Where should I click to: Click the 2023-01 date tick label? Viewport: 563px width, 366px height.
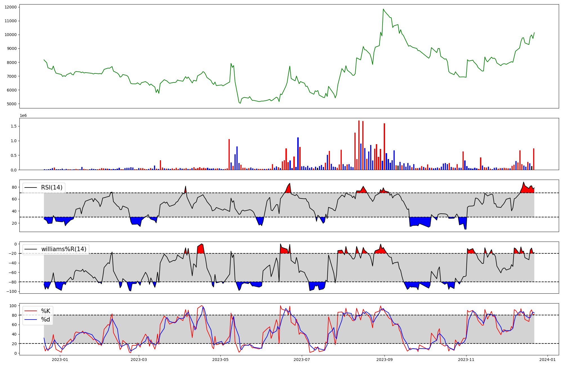[x=60, y=360]
